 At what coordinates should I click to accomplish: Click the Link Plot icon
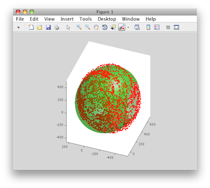pyautogui.click(x=137, y=27)
